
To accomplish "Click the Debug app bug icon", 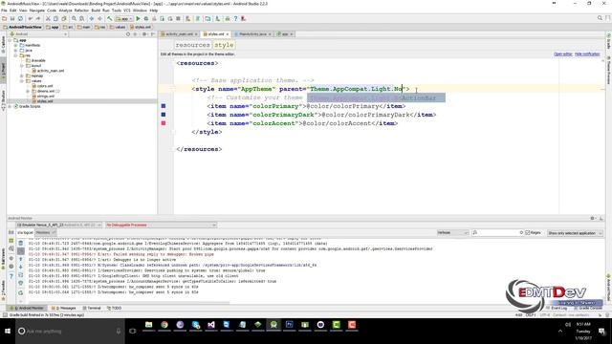I will click(146, 19).
